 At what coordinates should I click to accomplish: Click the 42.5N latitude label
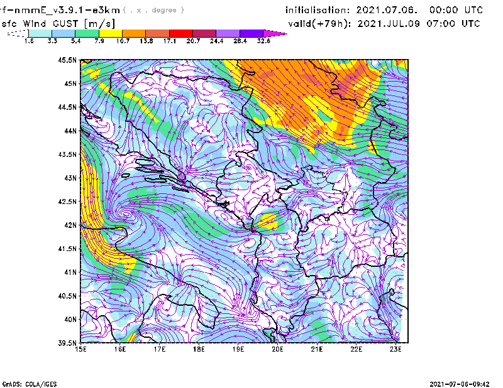(68, 202)
